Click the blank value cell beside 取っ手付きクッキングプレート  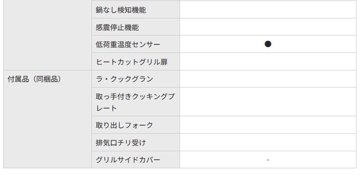point(268,102)
